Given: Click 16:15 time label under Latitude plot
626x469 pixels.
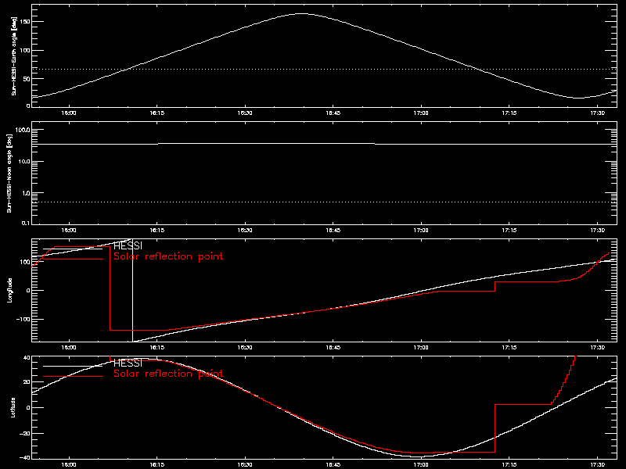Looking at the screenshot, I should 157,465.
